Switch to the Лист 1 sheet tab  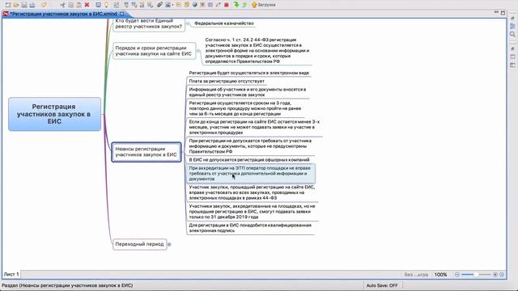pos(11,274)
